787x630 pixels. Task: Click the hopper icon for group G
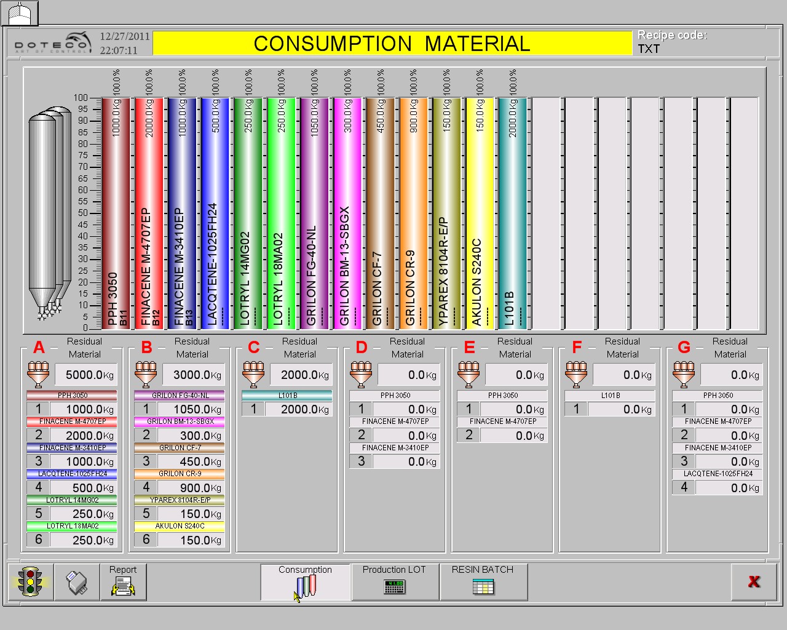684,375
